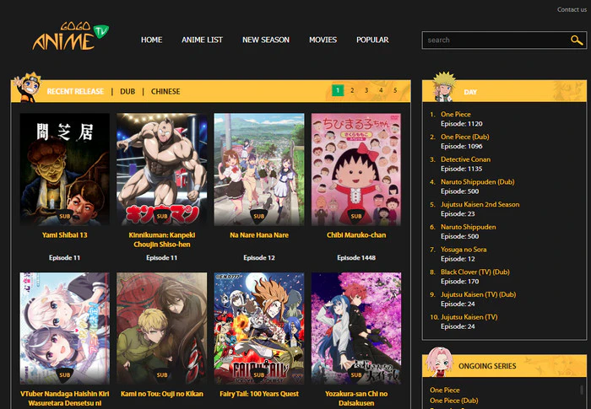Open Jujutsu Kaisen (TV) (Dub) entry
This screenshot has height=409, width=591.
[479, 294]
